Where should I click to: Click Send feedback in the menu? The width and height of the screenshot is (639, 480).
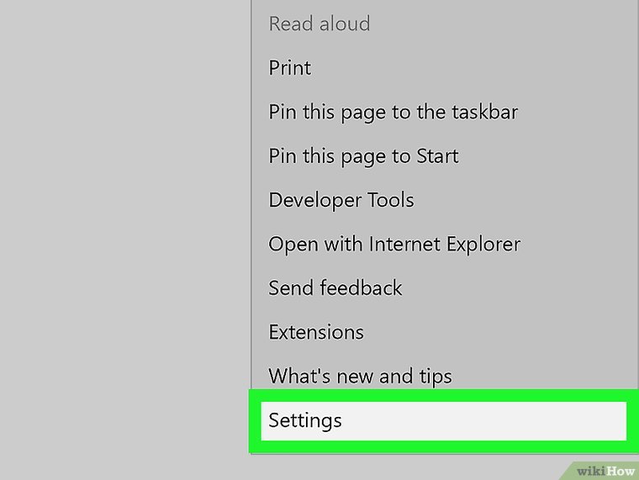(x=335, y=287)
